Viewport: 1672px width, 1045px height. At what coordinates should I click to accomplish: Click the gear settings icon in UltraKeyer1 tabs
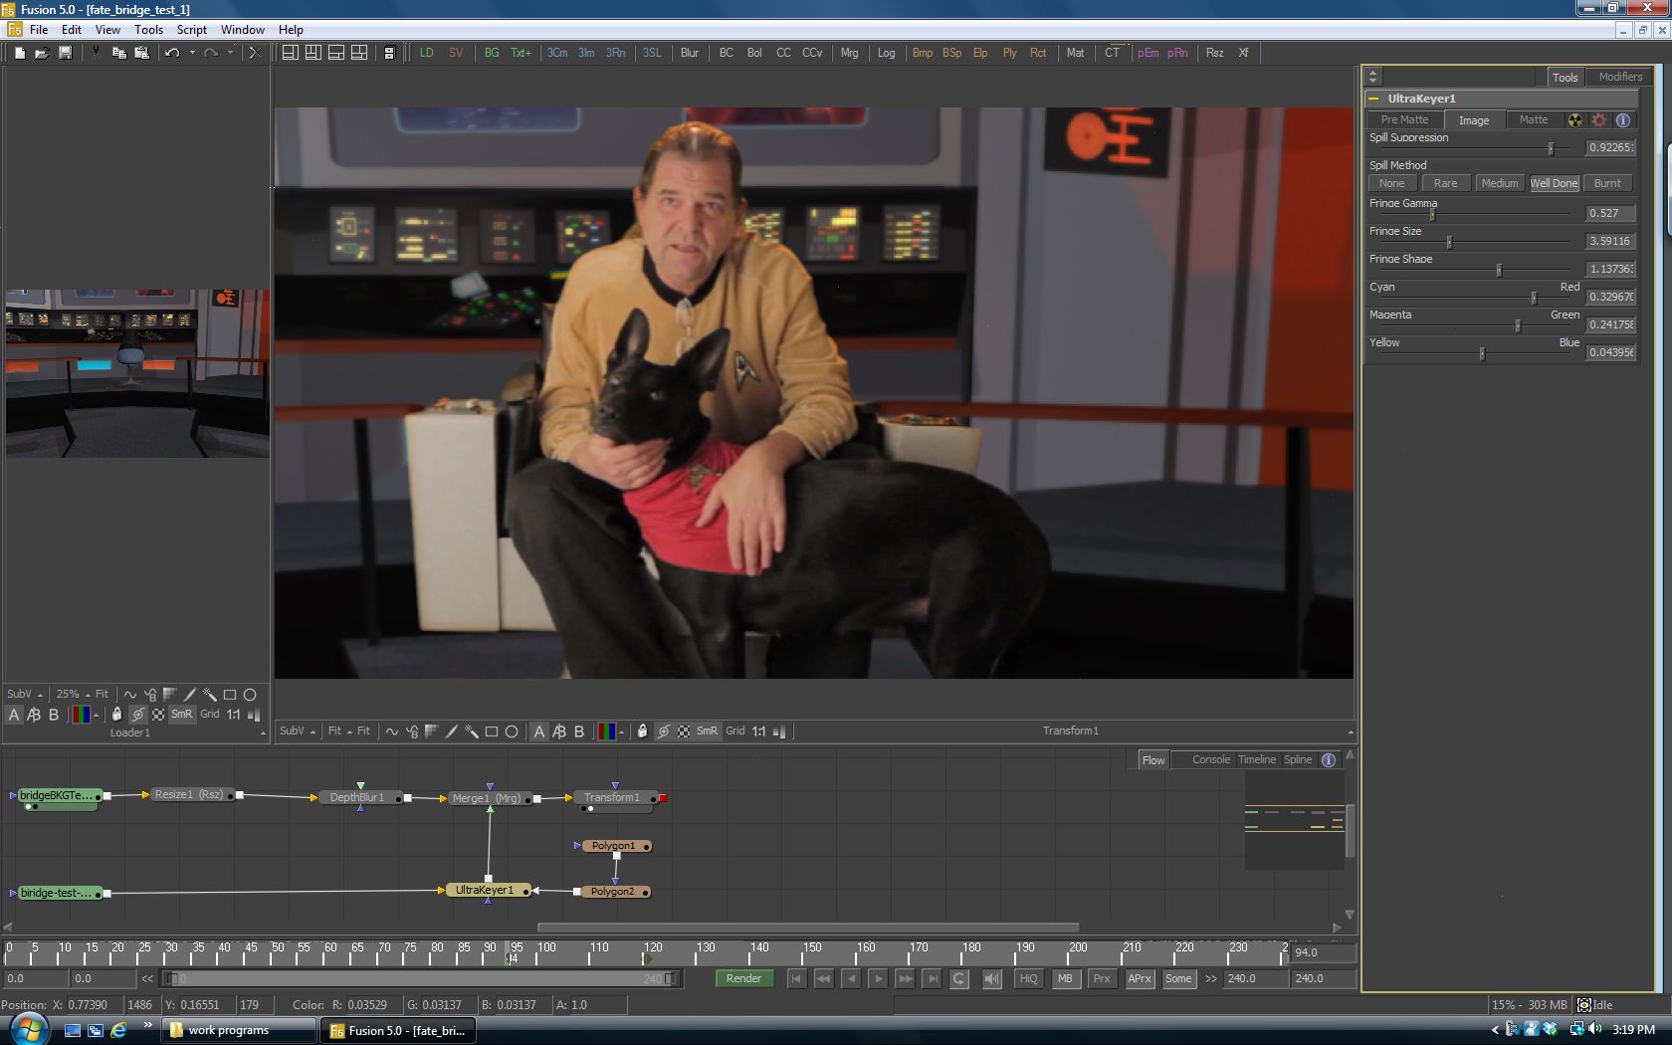(x=1599, y=120)
